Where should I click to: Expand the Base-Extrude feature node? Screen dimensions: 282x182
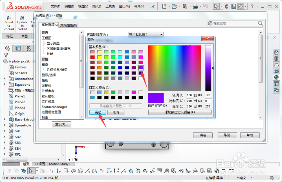tap(5, 119)
